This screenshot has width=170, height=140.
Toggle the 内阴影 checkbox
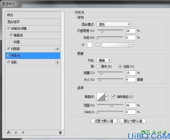[x=8, y=49]
